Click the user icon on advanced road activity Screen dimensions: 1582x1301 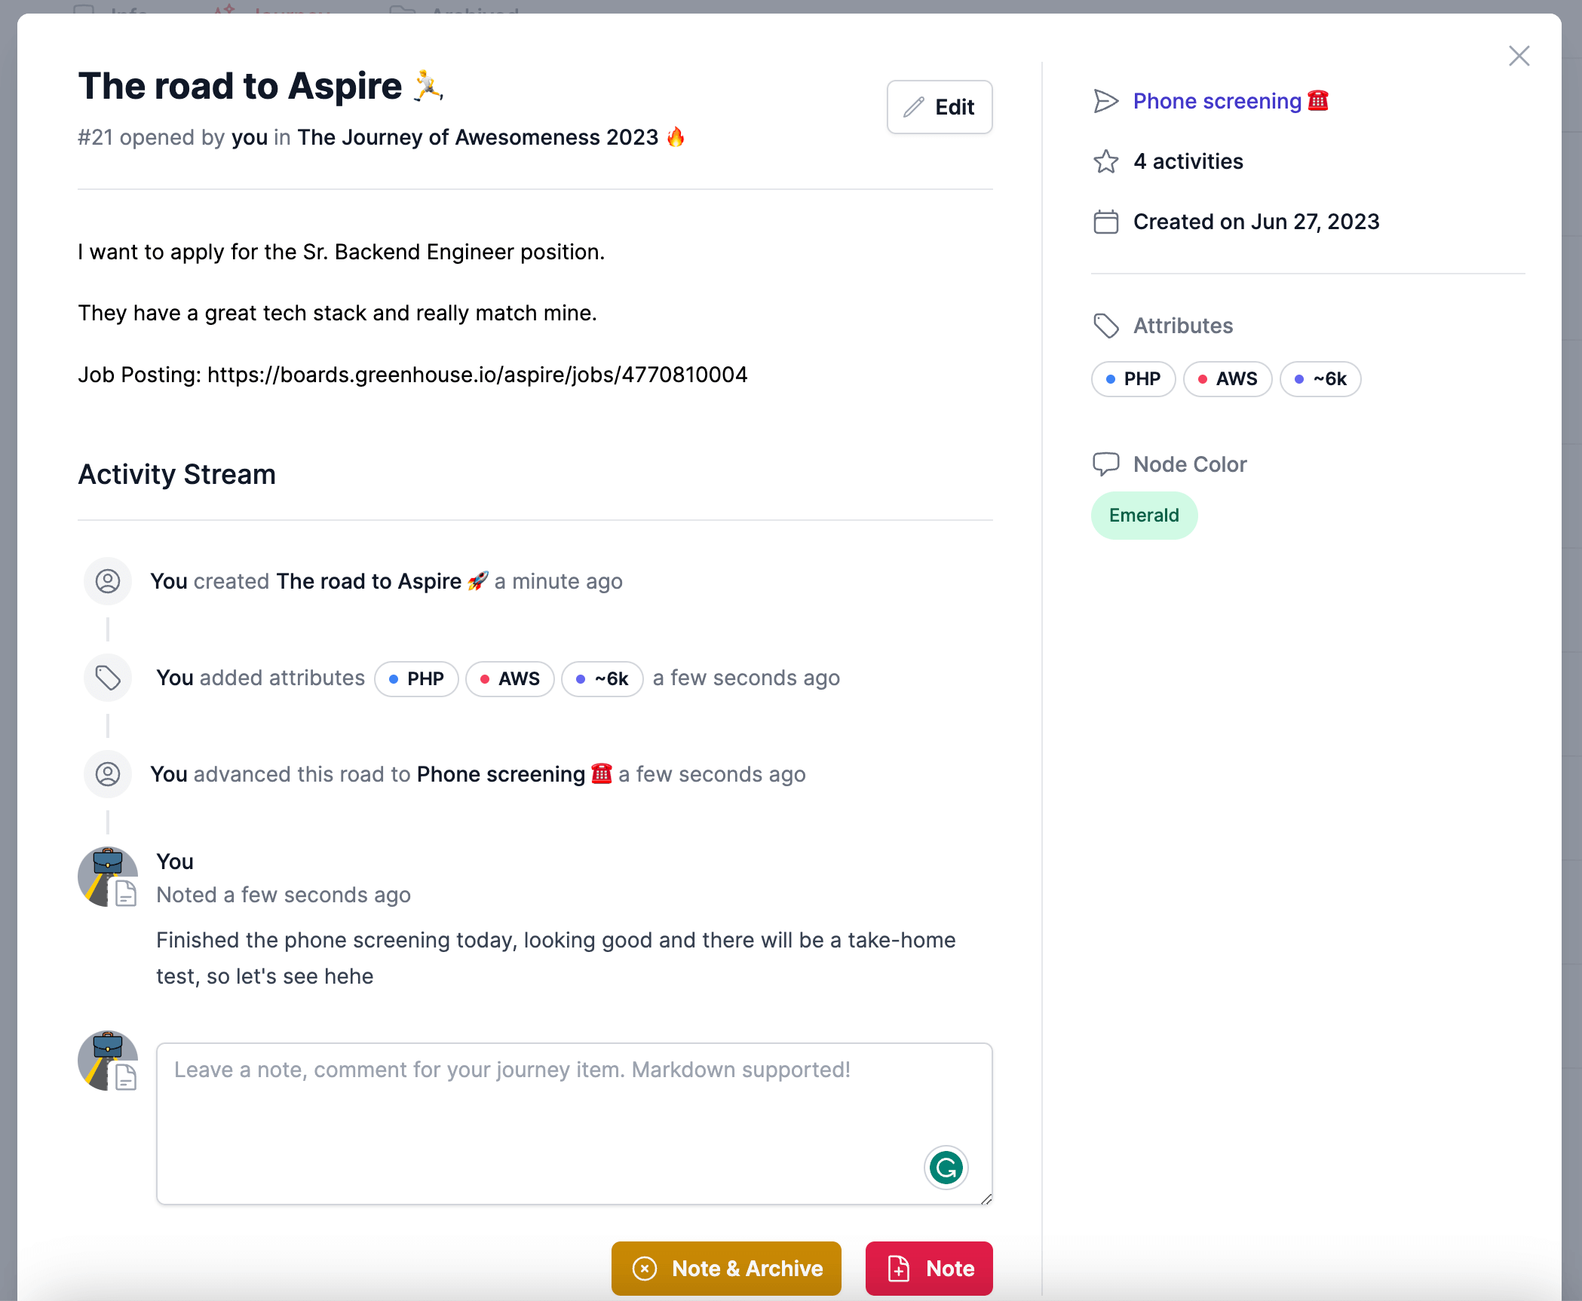108,774
